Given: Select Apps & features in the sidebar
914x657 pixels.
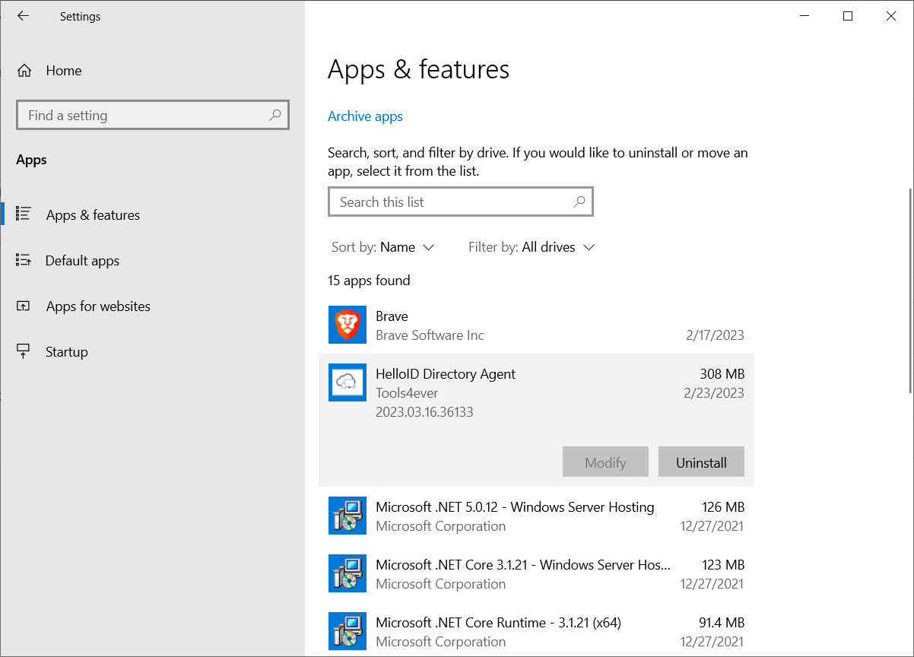Looking at the screenshot, I should click(x=93, y=215).
